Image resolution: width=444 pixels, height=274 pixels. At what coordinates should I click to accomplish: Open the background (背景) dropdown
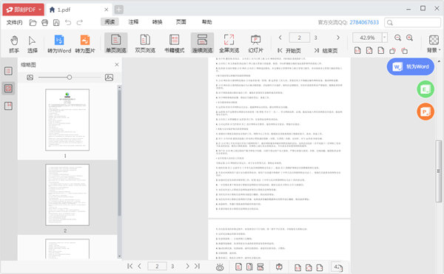tap(434, 44)
